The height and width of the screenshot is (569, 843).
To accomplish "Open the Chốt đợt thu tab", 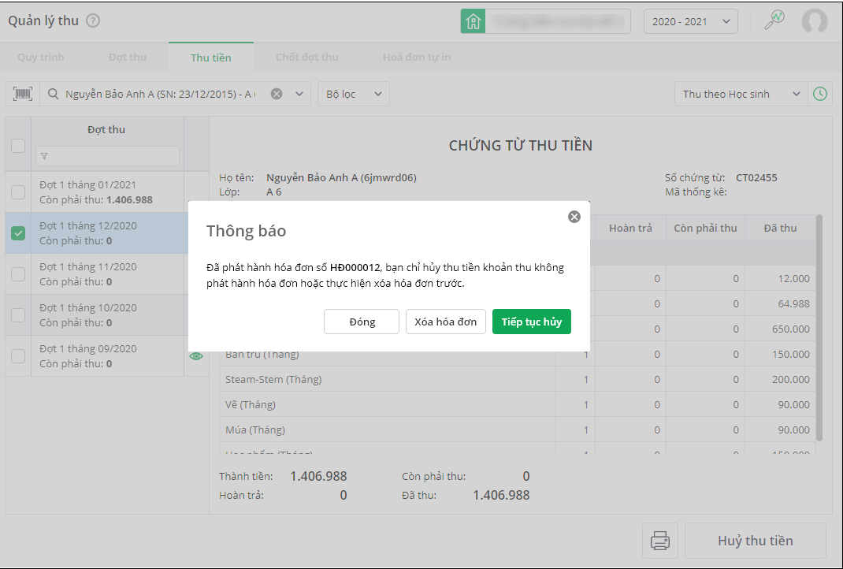I will coord(306,58).
